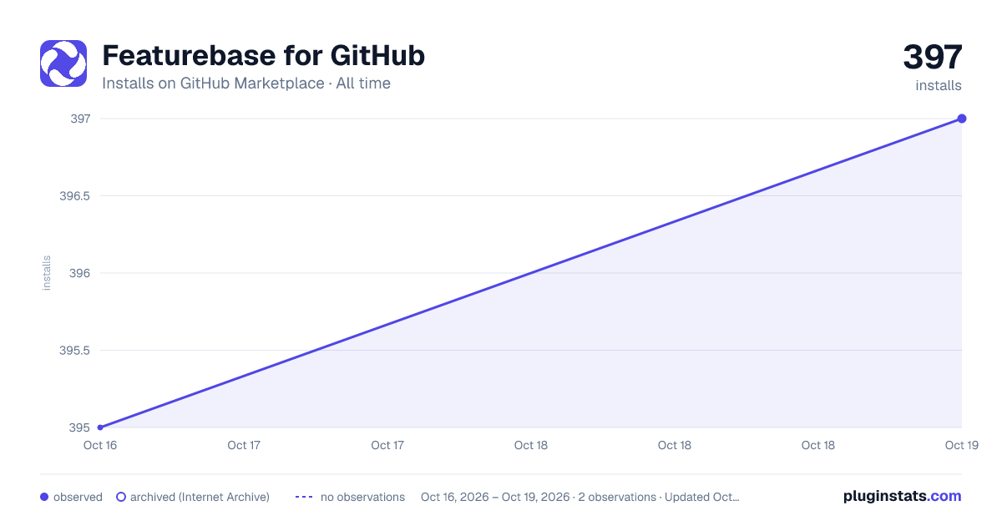Click the 396 y-axis label
The image size is (1002, 526).
point(80,273)
